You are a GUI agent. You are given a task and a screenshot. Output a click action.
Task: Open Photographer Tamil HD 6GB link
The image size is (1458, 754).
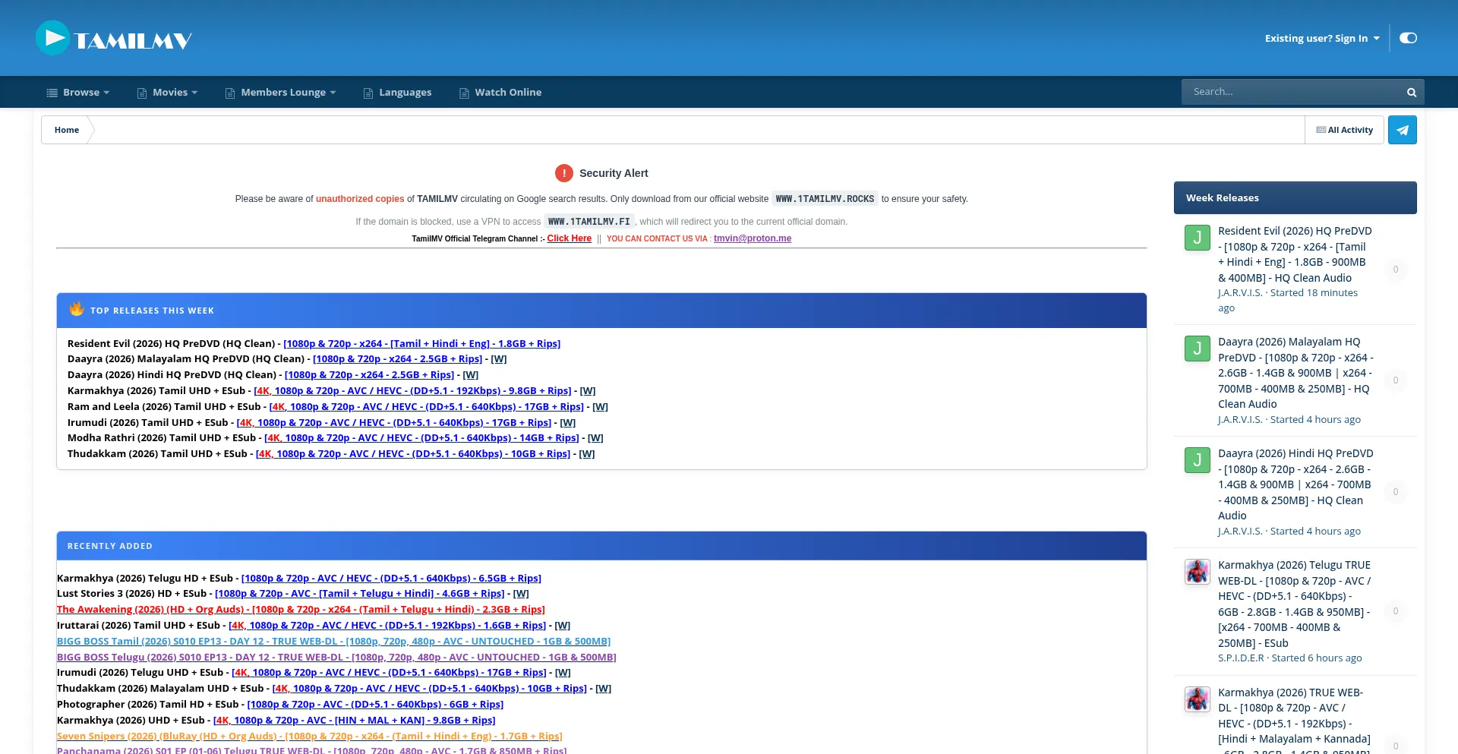point(375,705)
